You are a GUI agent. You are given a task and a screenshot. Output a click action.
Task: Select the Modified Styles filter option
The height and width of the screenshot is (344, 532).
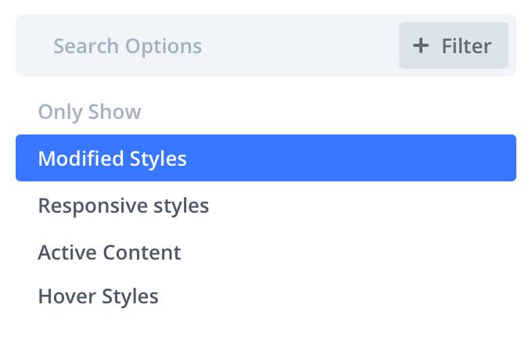113,159
